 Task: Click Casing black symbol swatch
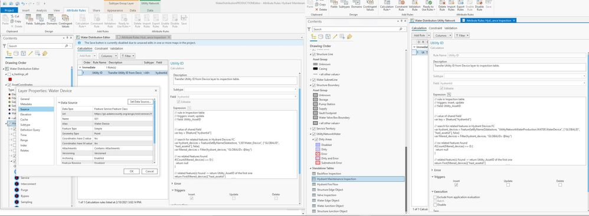[x=315, y=69]
